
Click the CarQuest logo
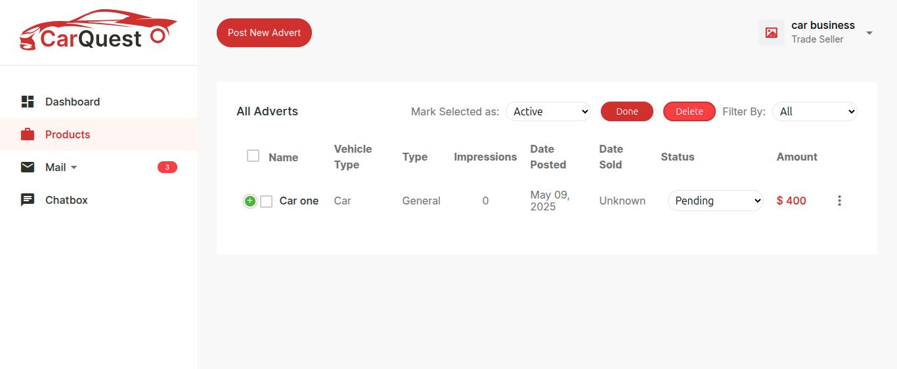98,30
